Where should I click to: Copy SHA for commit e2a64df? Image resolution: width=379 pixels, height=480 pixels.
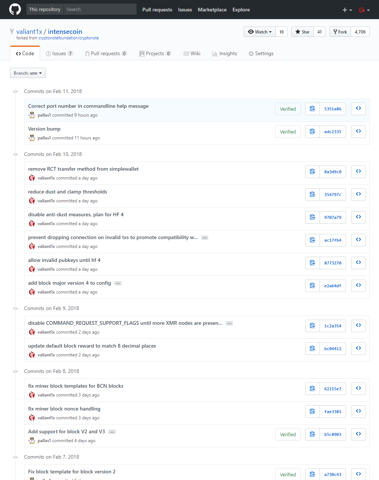tap(313, 286)
